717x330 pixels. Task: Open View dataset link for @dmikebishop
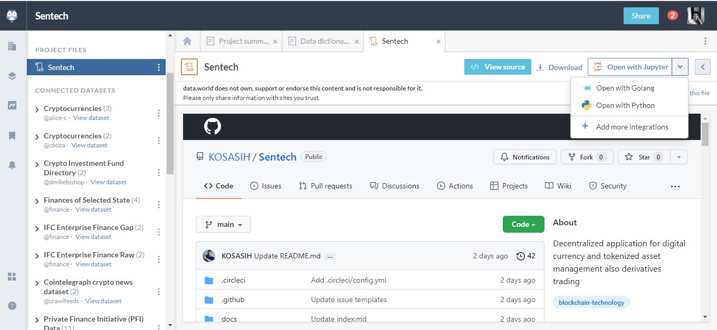click(x=109, y=182)
